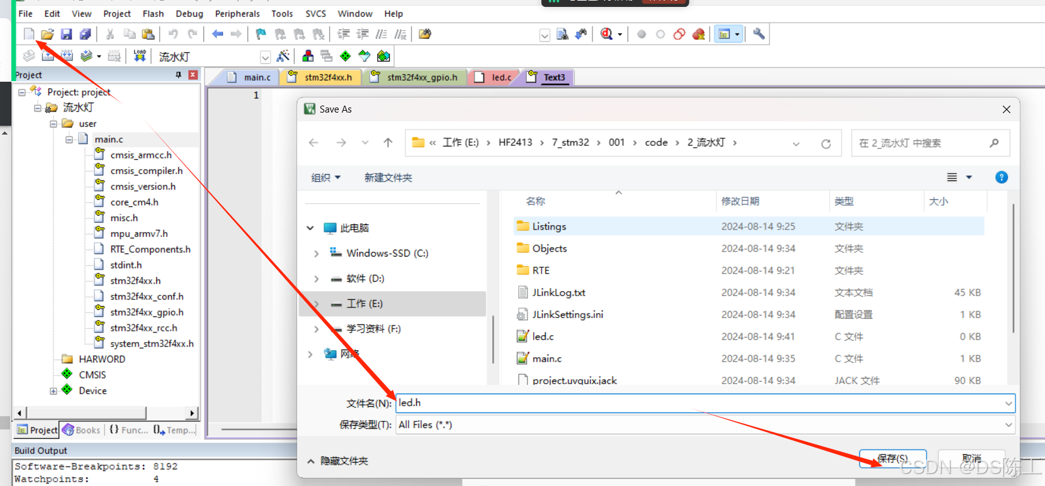
Task: Click the Kill All Breakpoints icon
Action: [x=698, y=34]
